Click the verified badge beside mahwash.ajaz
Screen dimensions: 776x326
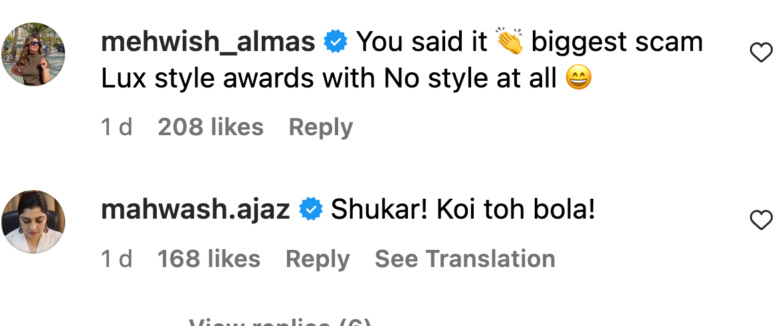click(311, 209)
